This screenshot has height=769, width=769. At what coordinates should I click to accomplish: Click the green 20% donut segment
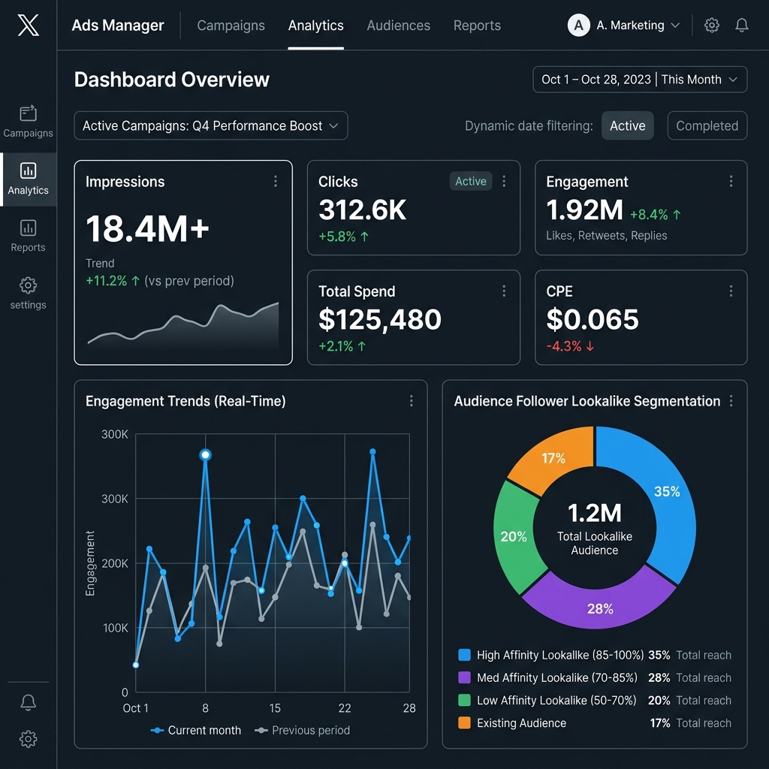click(x=514, y=536)
